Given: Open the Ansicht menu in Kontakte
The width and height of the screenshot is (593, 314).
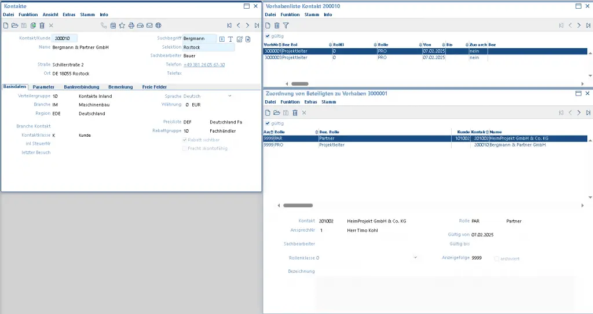Looking at the screenshot, I should [50, 14].
